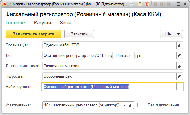Click the form title heading text

[x=83, y=14]
